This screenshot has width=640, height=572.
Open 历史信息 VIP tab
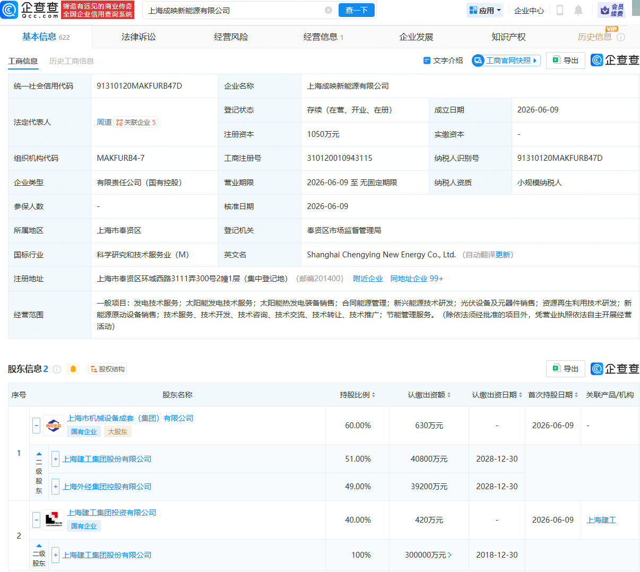point(594,37)
